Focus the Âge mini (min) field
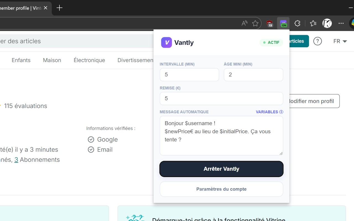This screenshot has height=221, width=354. click(253, 75)
